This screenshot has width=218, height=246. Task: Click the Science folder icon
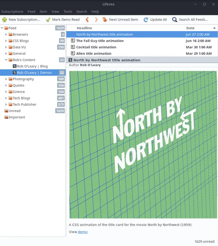click(x=11, y=92)
